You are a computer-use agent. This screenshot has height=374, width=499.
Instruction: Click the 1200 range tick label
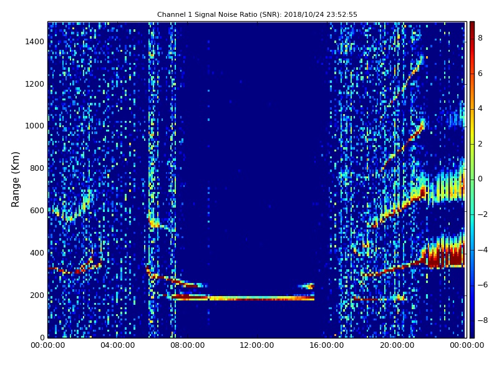click(x=35, y=84)
